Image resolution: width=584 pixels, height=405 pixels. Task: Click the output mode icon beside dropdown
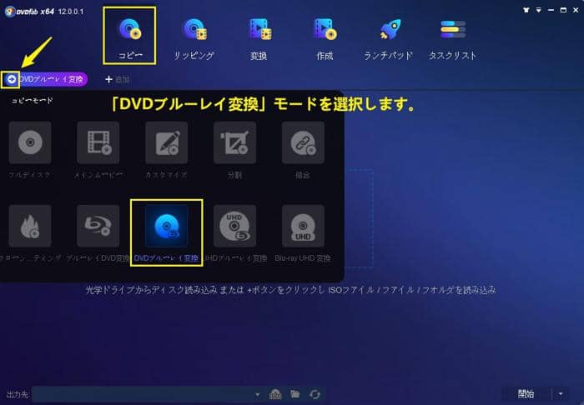pos(275,394)
